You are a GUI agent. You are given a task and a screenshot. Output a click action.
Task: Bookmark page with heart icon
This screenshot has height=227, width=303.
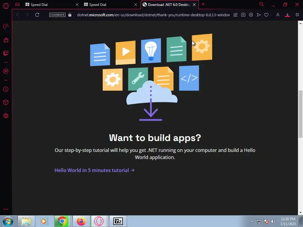pyautogui.click(x=266, y=15)
